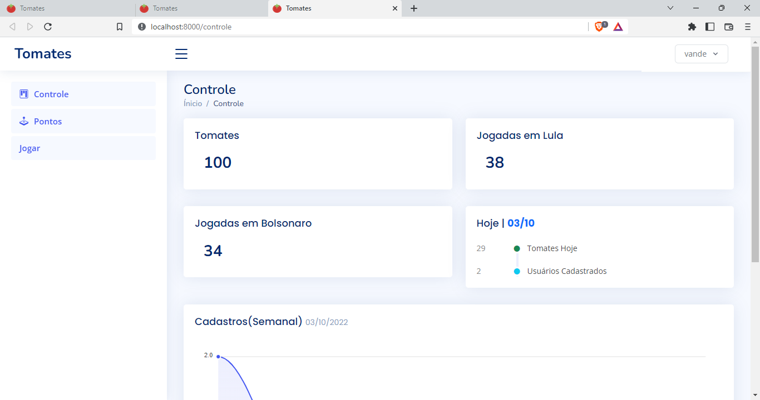760x400 pixels.
Task: View site information icon in address bar
Action: tap(141, 27)
